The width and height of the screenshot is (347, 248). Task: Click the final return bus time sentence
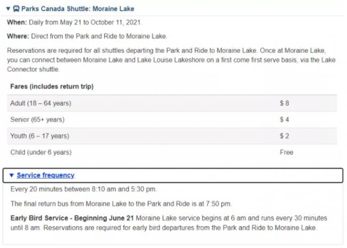pyautogui.click(x=121, y=204)
